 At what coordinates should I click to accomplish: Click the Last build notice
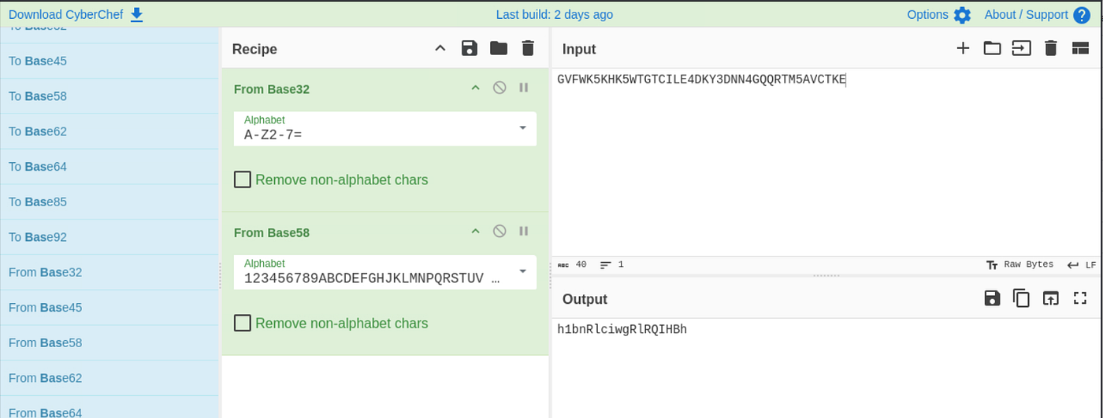pyautogui.click(x=554, y=14)
